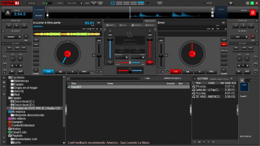Click the SYNC button on Deck A
This screenshot has width=260, height=146.
click(x=84, y=72)
